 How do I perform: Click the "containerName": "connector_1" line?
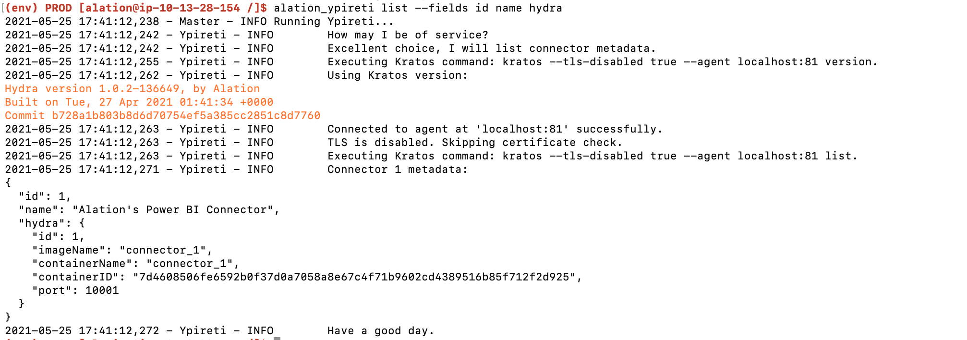[x=135, y=264]
